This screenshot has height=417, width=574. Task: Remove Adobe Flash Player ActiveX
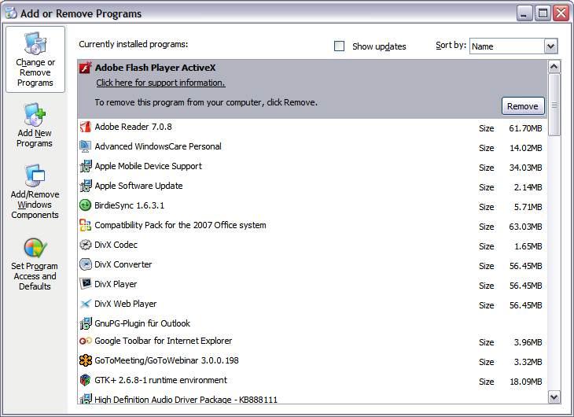[x=522, y=106]
